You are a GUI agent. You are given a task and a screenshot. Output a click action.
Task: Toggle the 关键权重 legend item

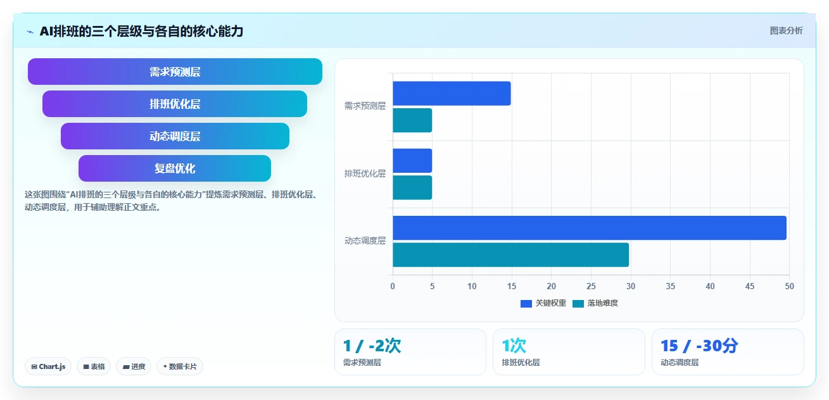543,303
